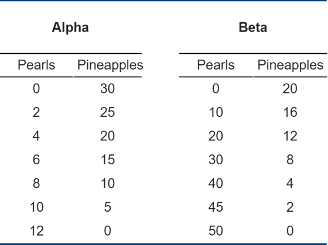Click Beta's pearls value 40
Image resolution: width=328 pixels, height=245 pixels.
(x=216, y=184)
